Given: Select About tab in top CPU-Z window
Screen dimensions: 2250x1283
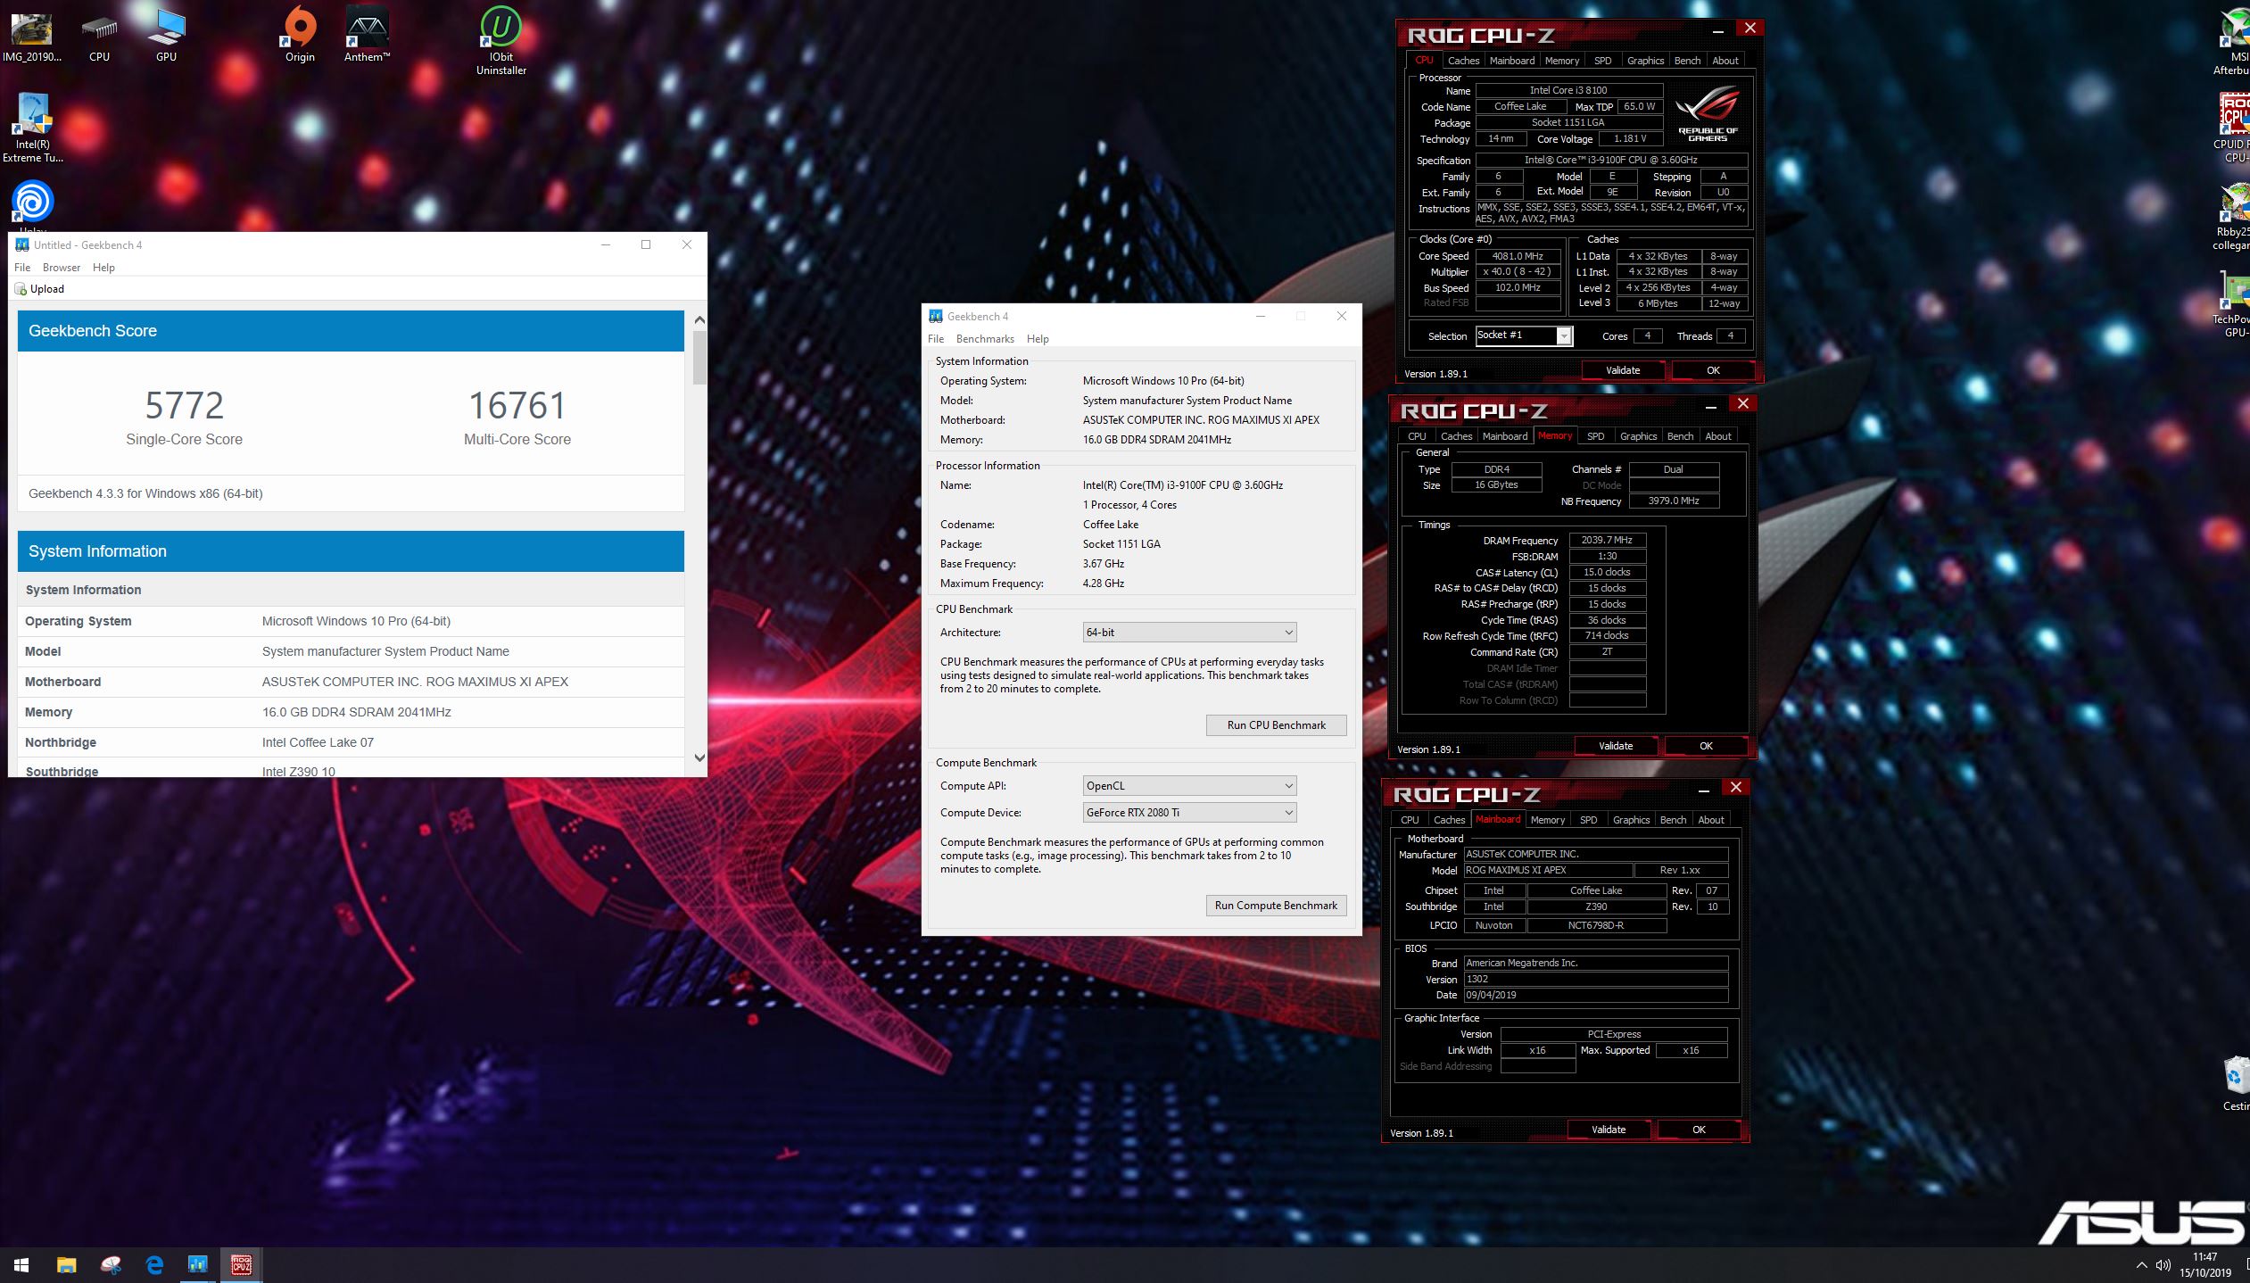Looking at the screenshot, I should tap(1725, 61).
